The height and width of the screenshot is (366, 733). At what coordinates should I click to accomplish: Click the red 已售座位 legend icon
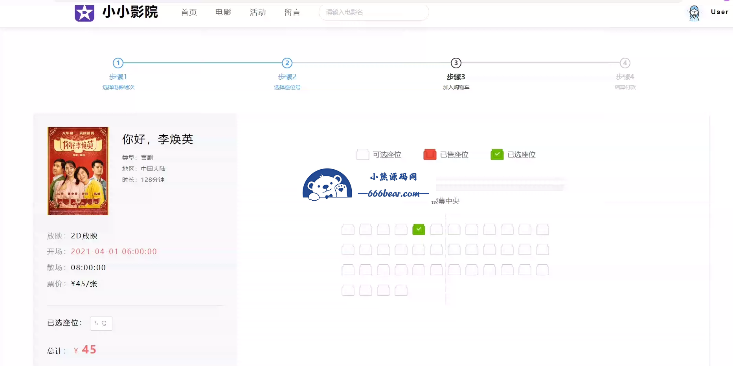(430, 154)
